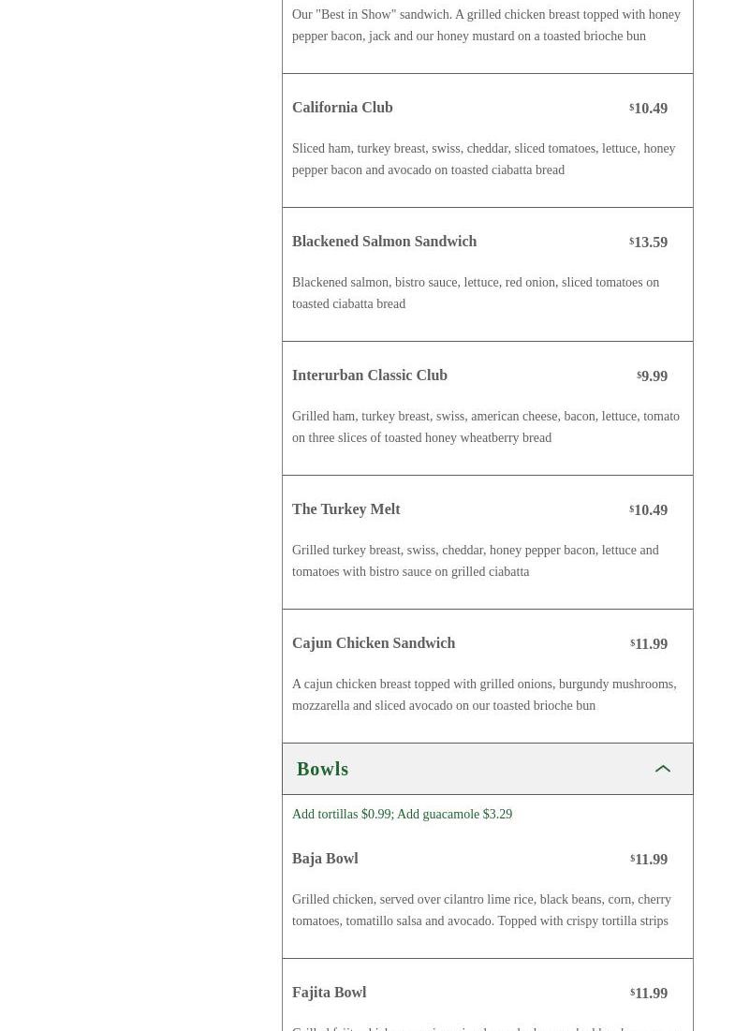Click the California Club $10.49 price
Image resolution: width=735 pixels, height=1031 pixels.
649,109
